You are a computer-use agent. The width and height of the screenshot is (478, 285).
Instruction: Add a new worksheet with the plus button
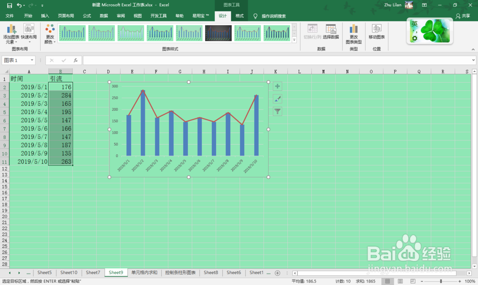[x=277, y=273]
